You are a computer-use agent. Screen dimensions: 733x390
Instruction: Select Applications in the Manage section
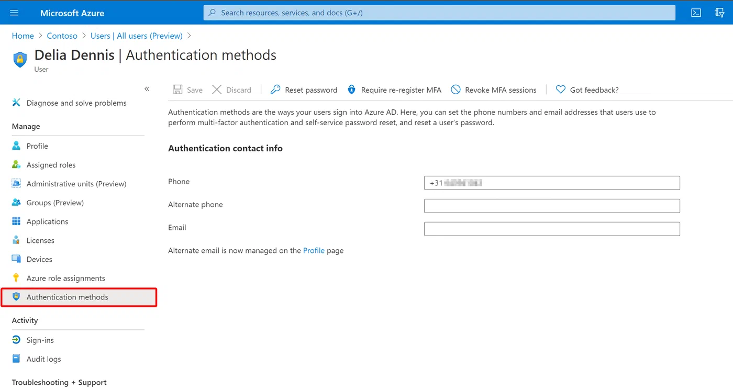pyautogui.click(x=47, y=221)
